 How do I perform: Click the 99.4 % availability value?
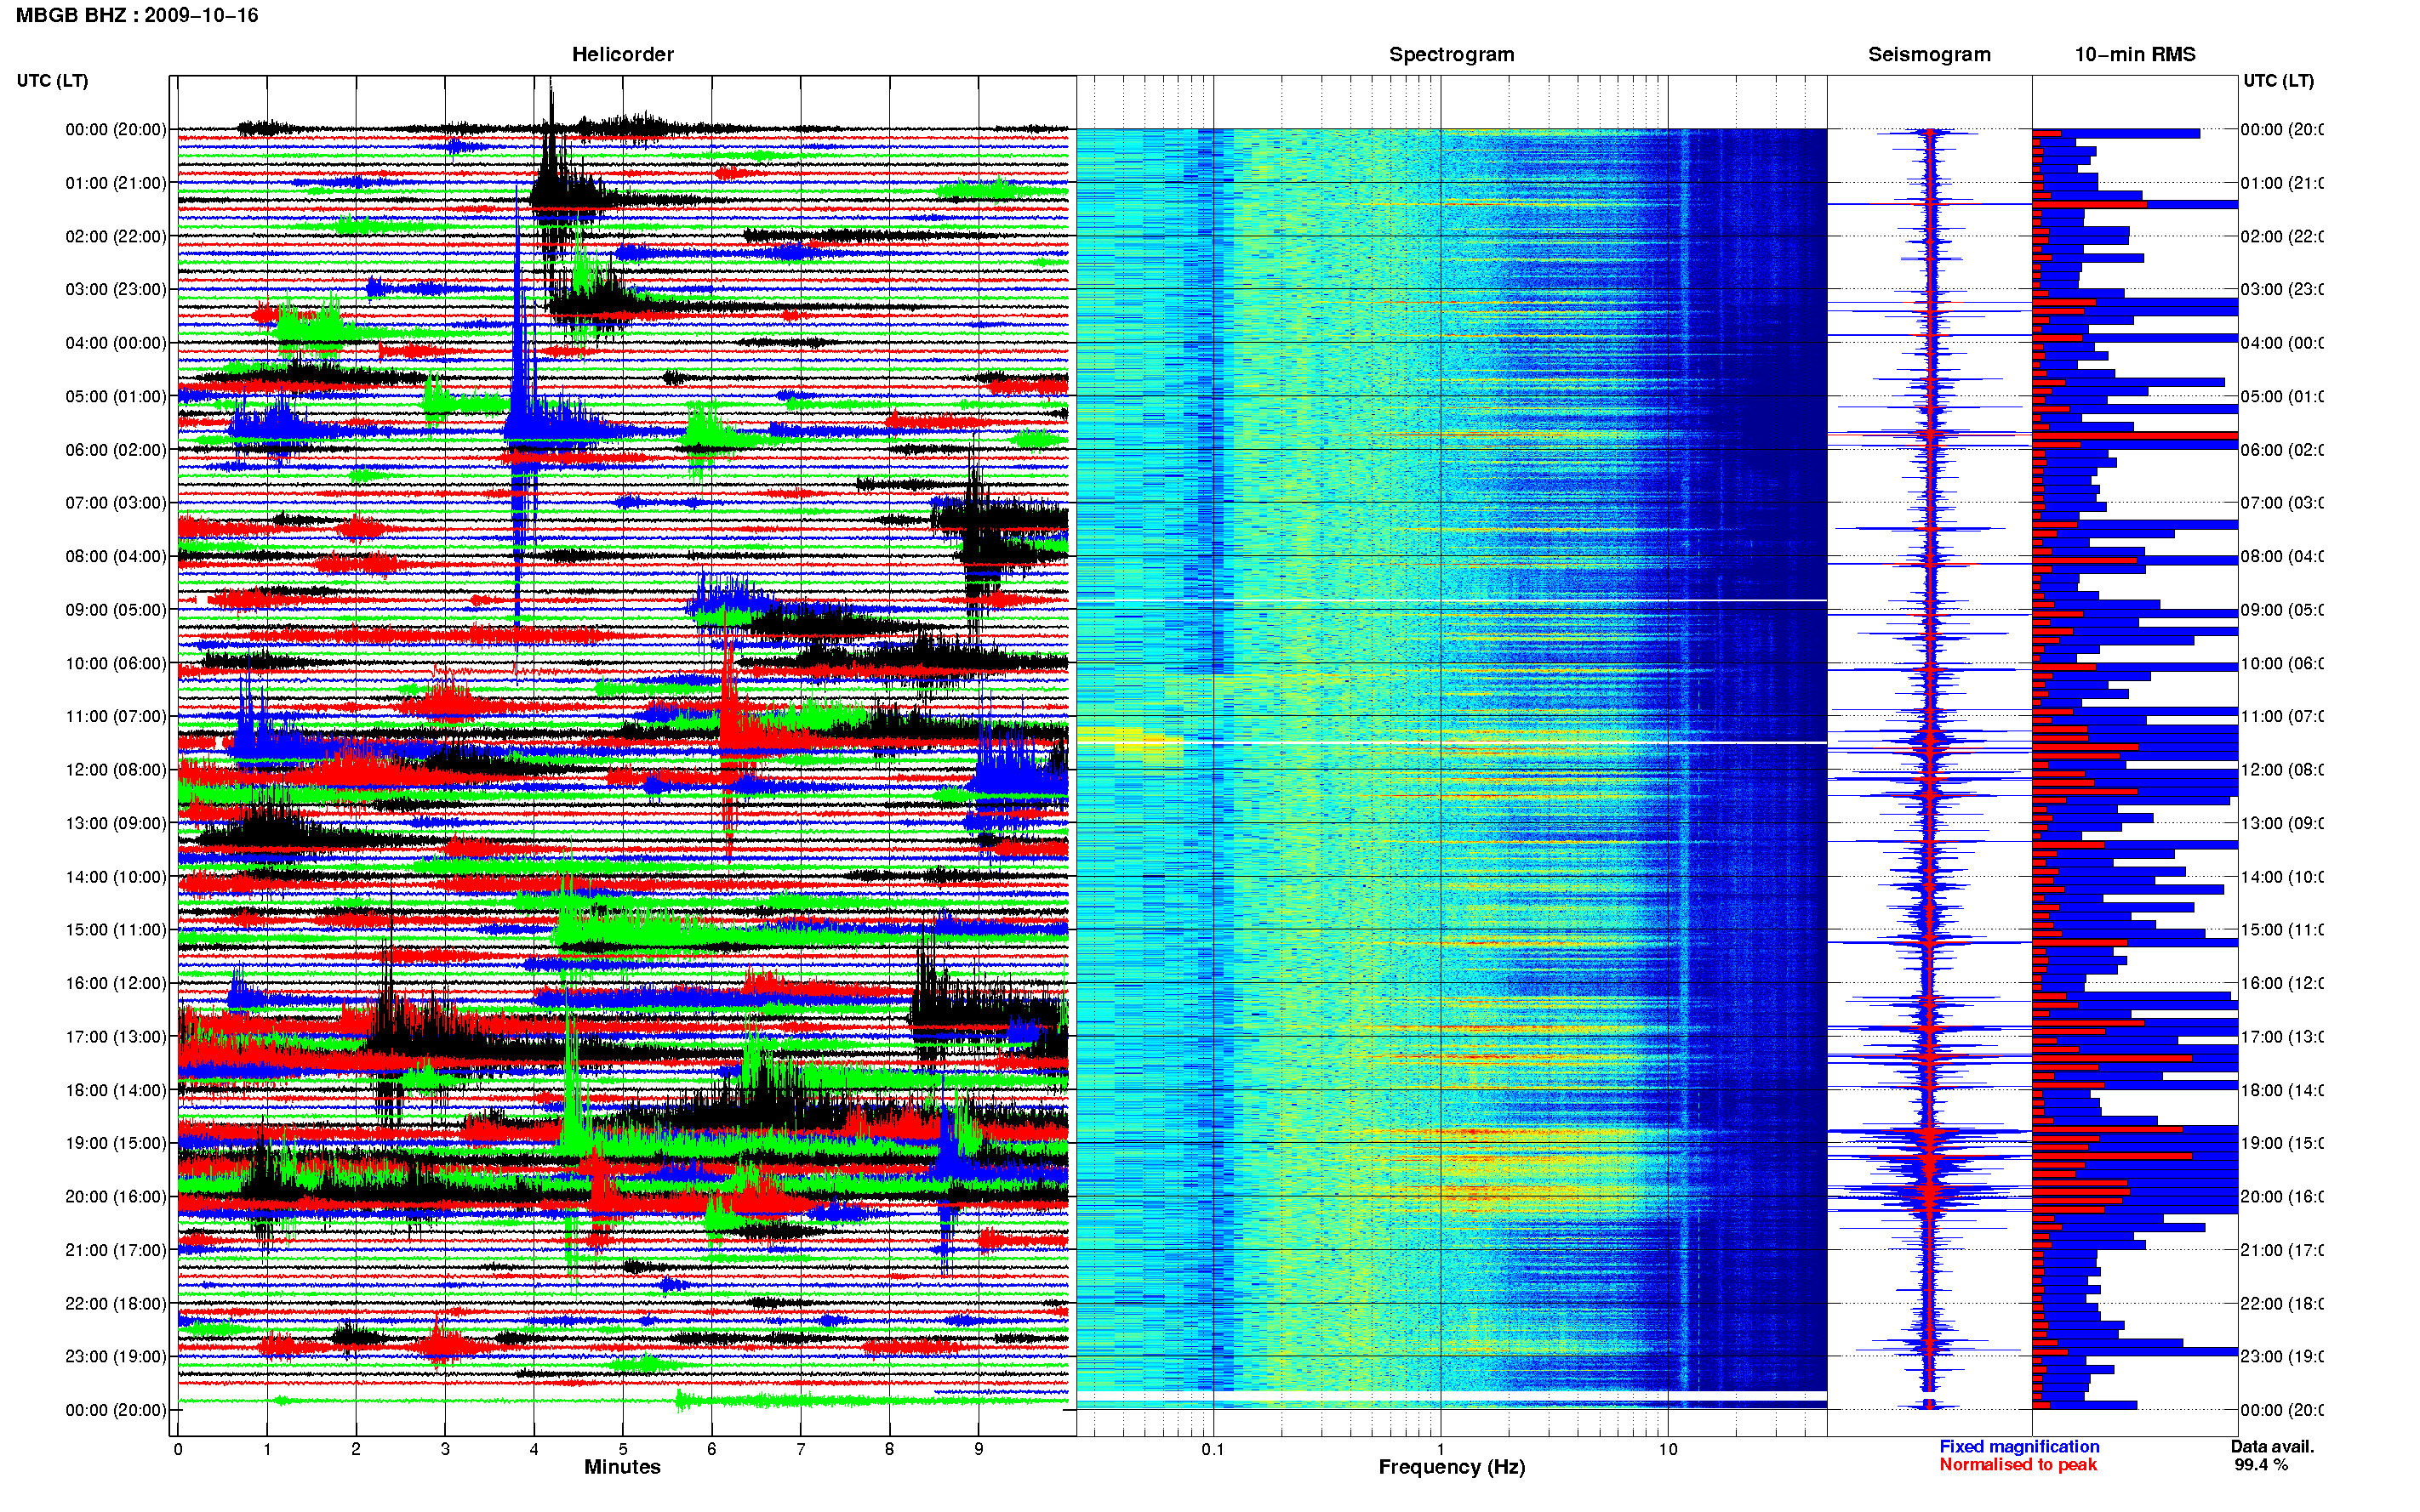tap(2261, 1465)
